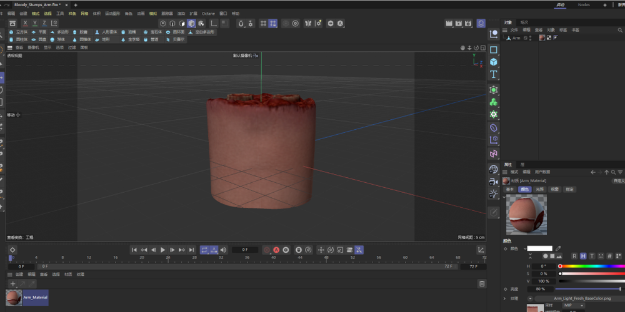Viewport: 625px width, 312px height.
Task: Click the color eyedropper next to the swatch
Action: [558, 248]
